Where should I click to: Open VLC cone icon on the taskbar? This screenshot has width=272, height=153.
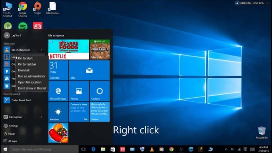pos(152,149)
